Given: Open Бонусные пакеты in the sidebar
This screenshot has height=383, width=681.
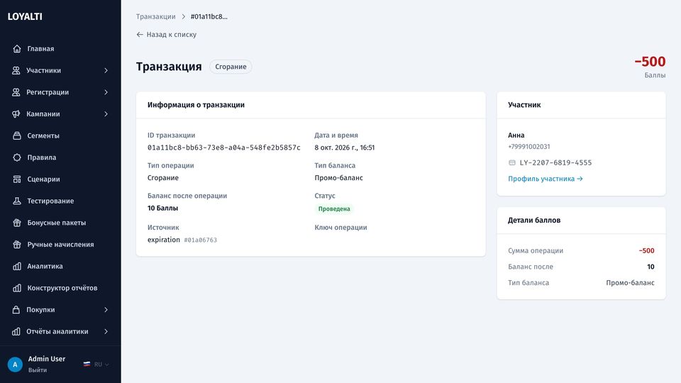Looking at the screenshot, I should [60, 222].
